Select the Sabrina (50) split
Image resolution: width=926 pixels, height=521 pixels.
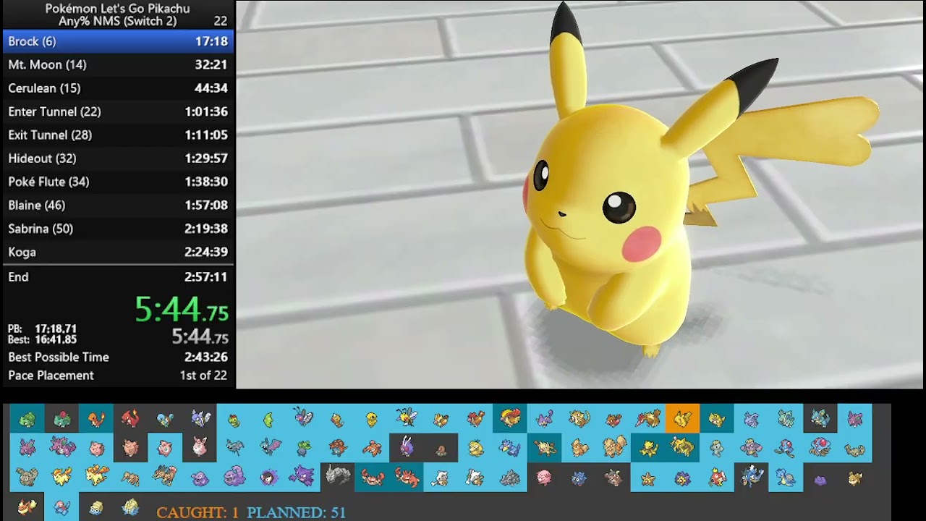click(118, 229)
